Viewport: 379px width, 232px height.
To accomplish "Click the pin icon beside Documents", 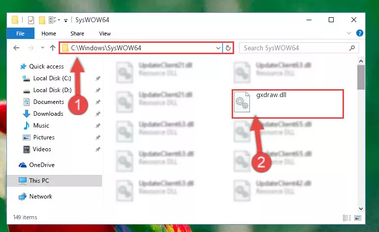I will 98,102.
